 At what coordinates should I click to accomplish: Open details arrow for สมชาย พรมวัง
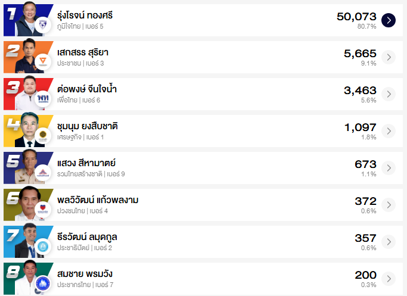(389, 279)
